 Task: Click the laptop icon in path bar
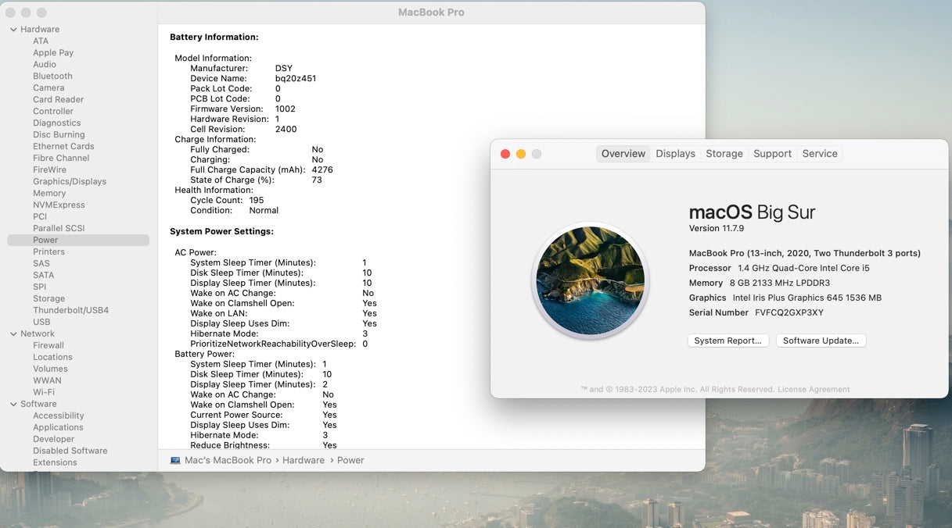click(175, 461)
